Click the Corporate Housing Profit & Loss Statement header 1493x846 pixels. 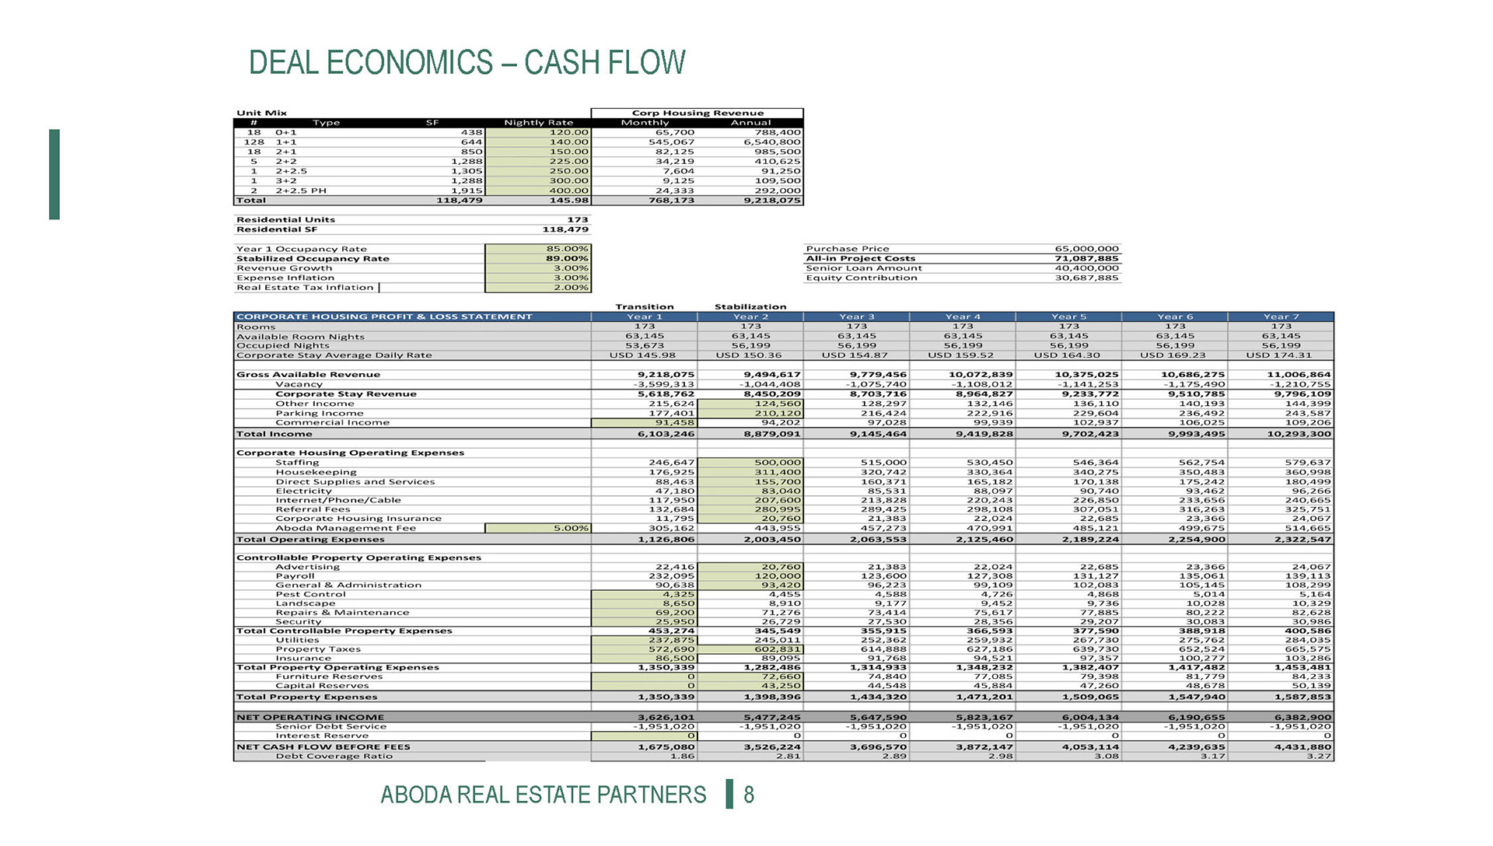click(x=385, y=316)
